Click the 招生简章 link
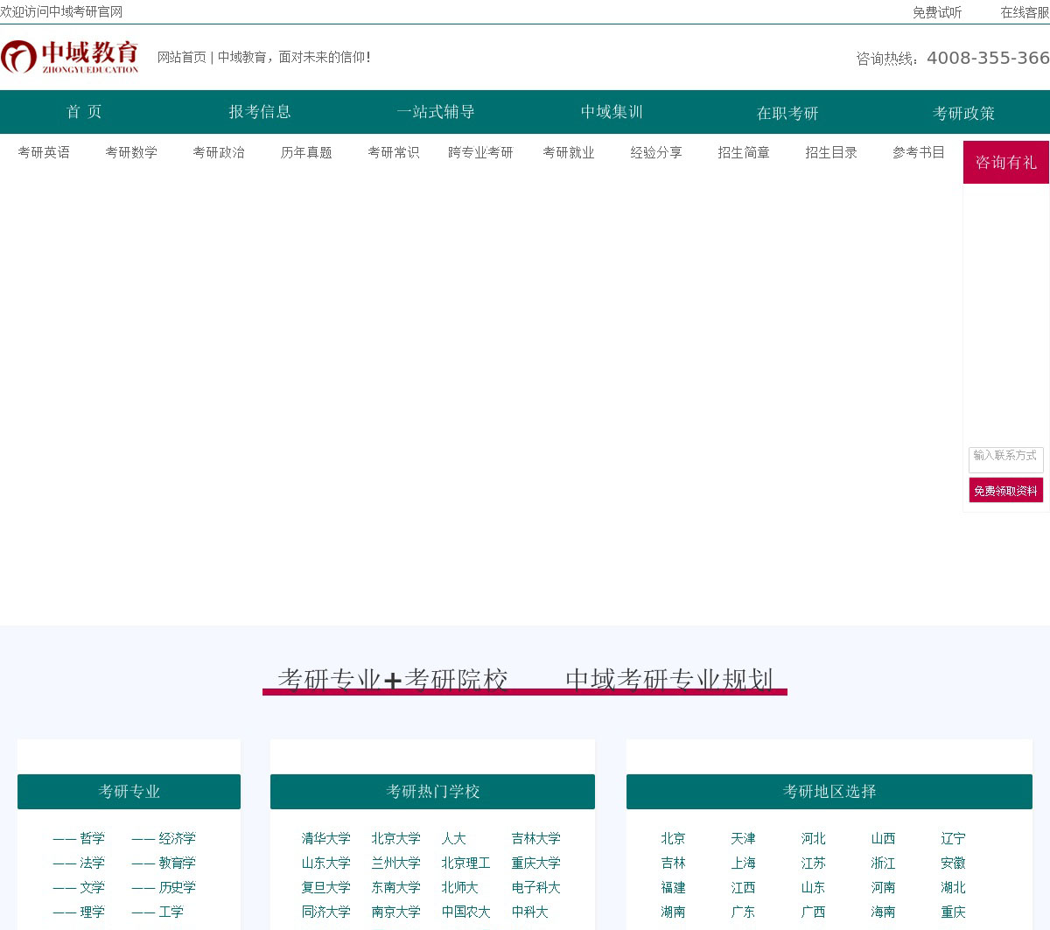This screenshot has width=1050, height=930. (744, 152)
